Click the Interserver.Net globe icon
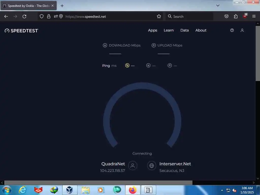Viewport: 260px width, 195px height. tap(152, 166)
